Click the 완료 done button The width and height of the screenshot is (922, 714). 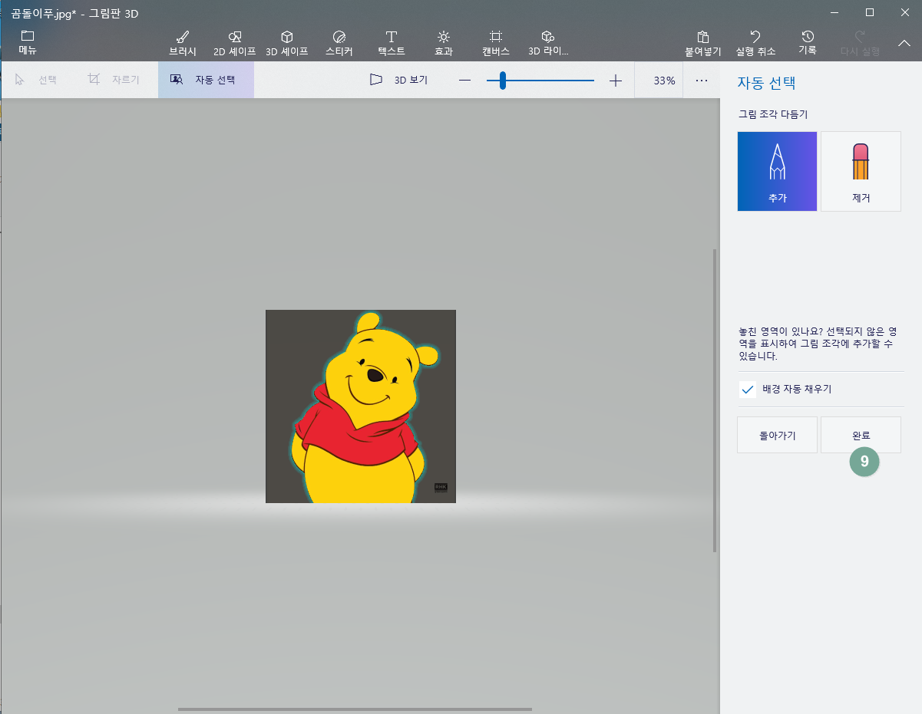861,436
